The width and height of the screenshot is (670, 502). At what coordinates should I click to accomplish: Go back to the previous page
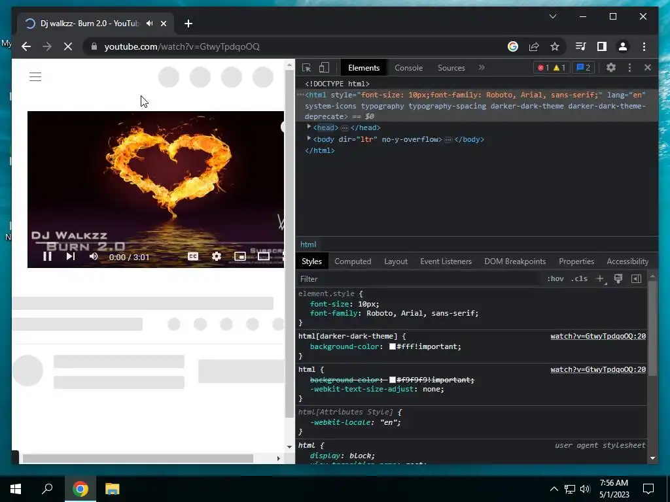point(26,46)
